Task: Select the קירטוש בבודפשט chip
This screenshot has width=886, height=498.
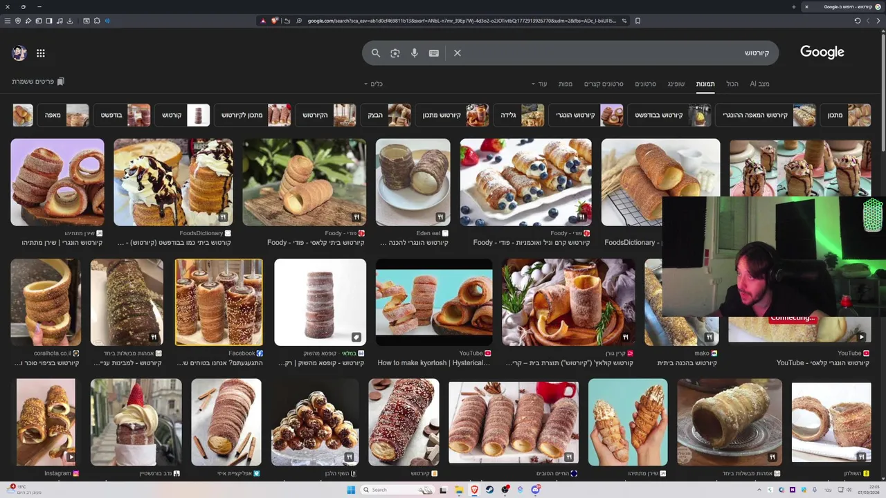Action: click(x=669, y=115)
